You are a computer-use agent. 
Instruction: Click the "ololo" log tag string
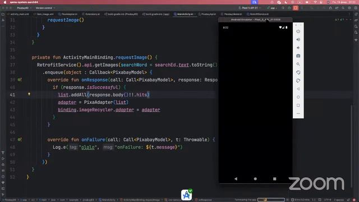tap(88, 147)
